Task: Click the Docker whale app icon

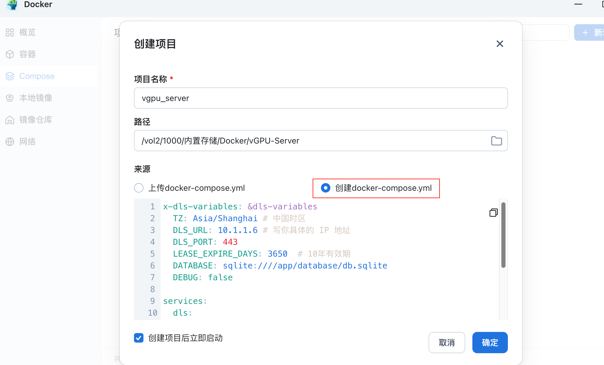Action: (x=12, y=5)
